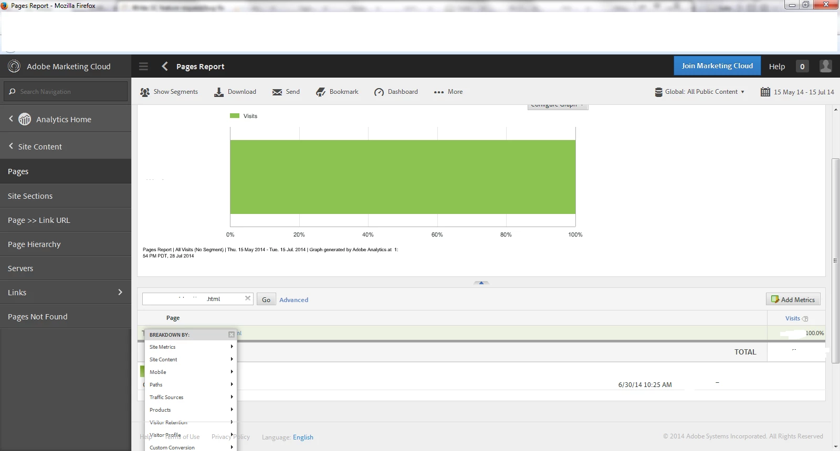This screenshot has height=451, width=840.
Task: Go to Analytics Home
Action: (66, 119)
